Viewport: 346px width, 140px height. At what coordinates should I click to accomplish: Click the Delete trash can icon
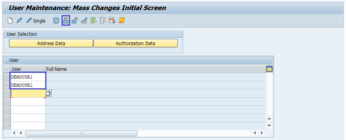pos(56,21)
